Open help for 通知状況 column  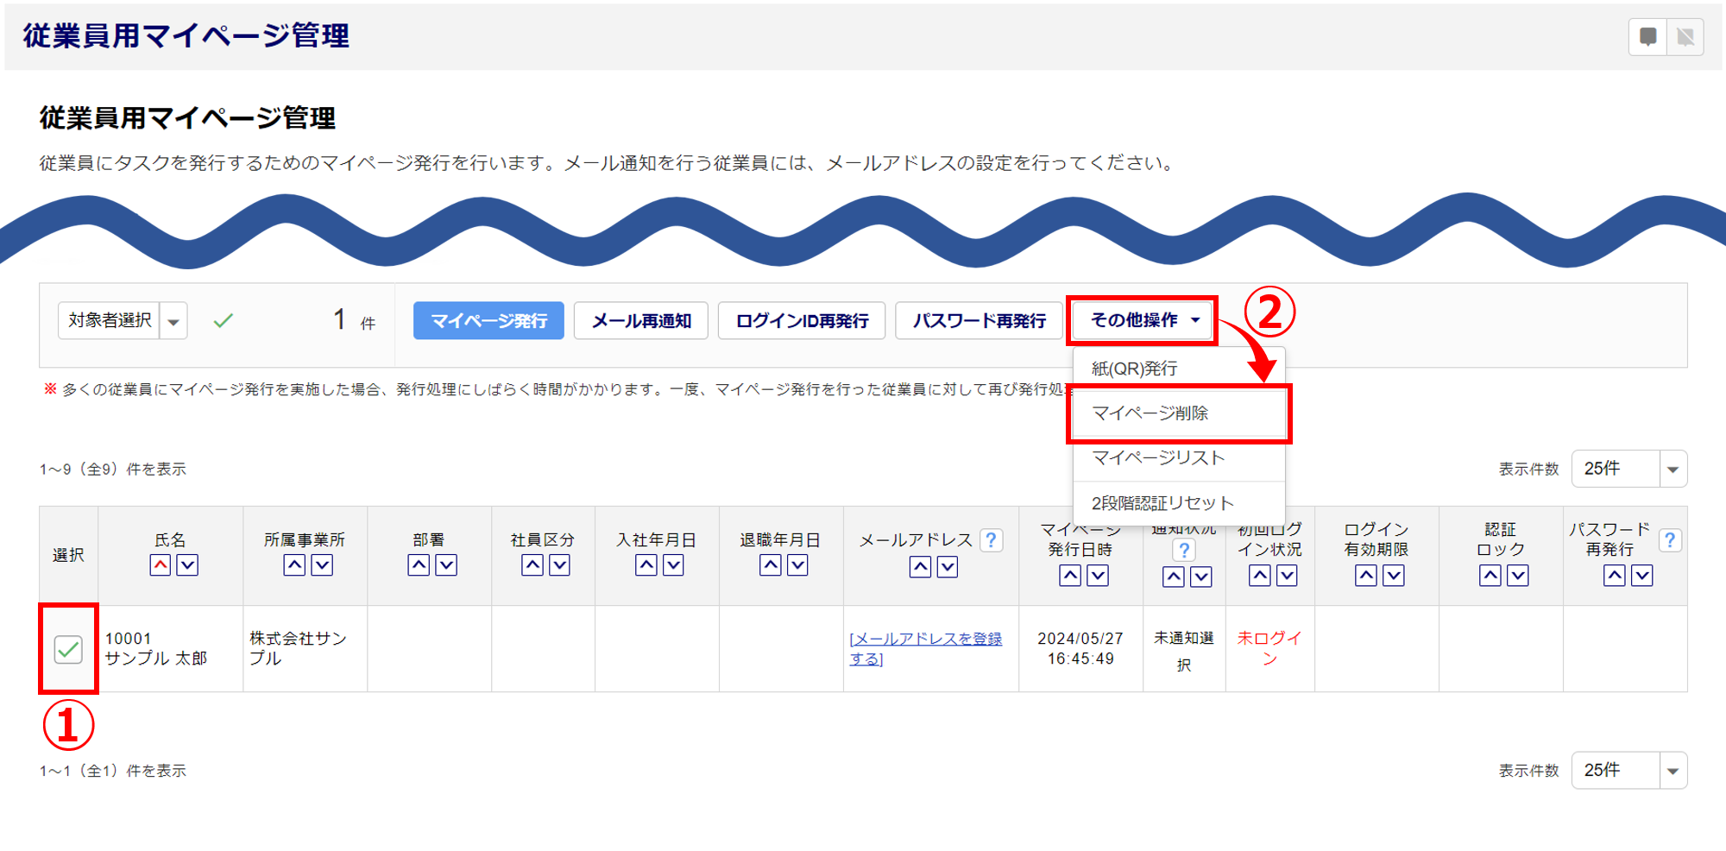(1184, 550)
